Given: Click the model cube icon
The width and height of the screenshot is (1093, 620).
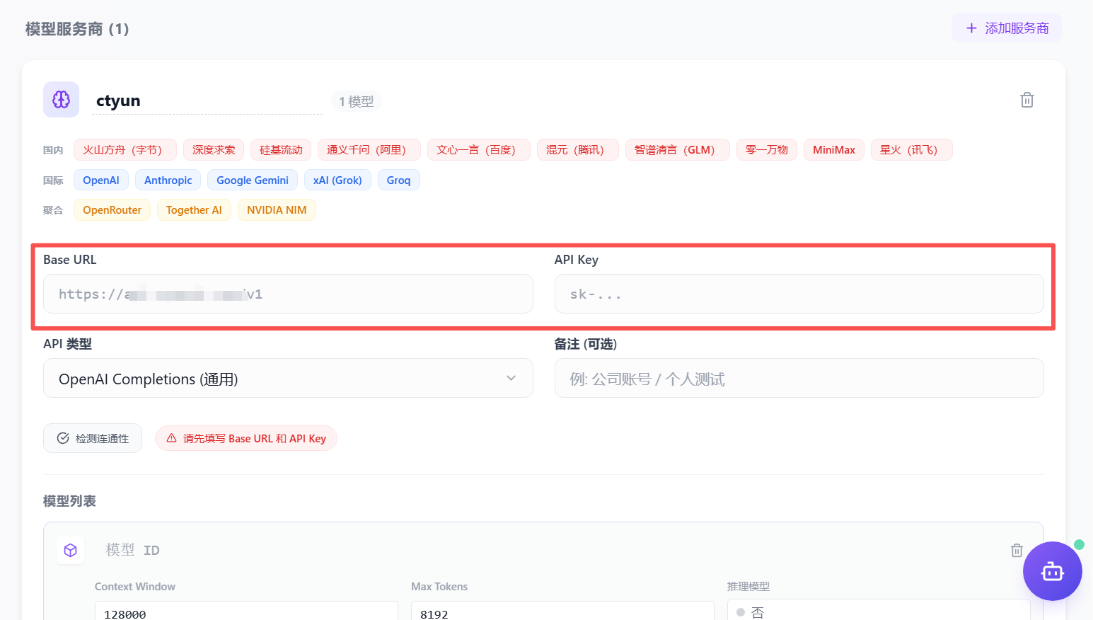Looking at the screenshot, I should (71, 550).
